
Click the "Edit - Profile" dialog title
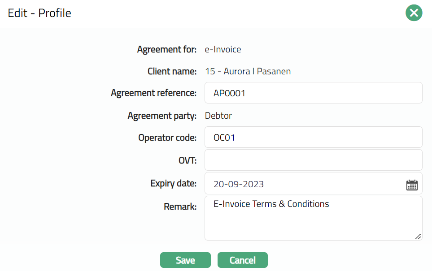click(39, 13)
